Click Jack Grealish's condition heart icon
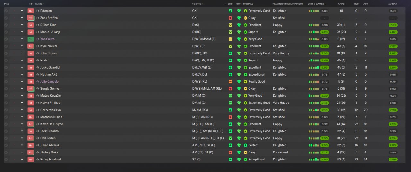Viewport: 411px width, 172px height. point(239,131)
